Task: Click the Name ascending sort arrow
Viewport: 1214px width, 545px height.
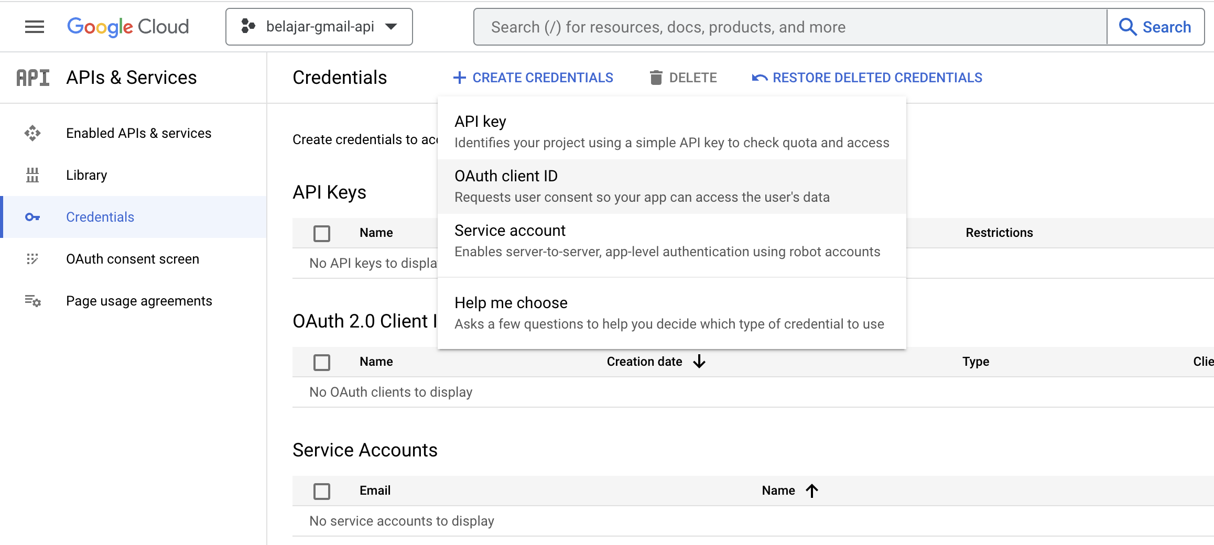Action: (x=812, y=490)
